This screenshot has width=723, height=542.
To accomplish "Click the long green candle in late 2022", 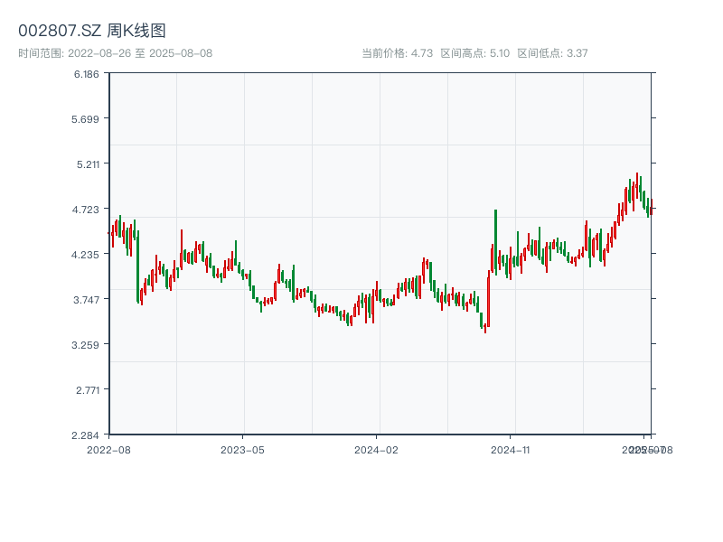I will [x=138, y=266].
